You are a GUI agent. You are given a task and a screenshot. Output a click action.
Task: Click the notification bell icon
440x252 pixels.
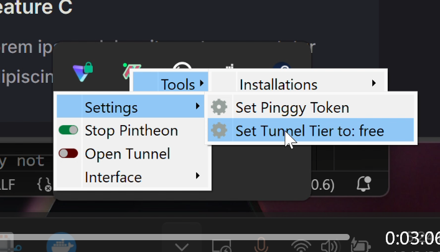click(363, 184)
